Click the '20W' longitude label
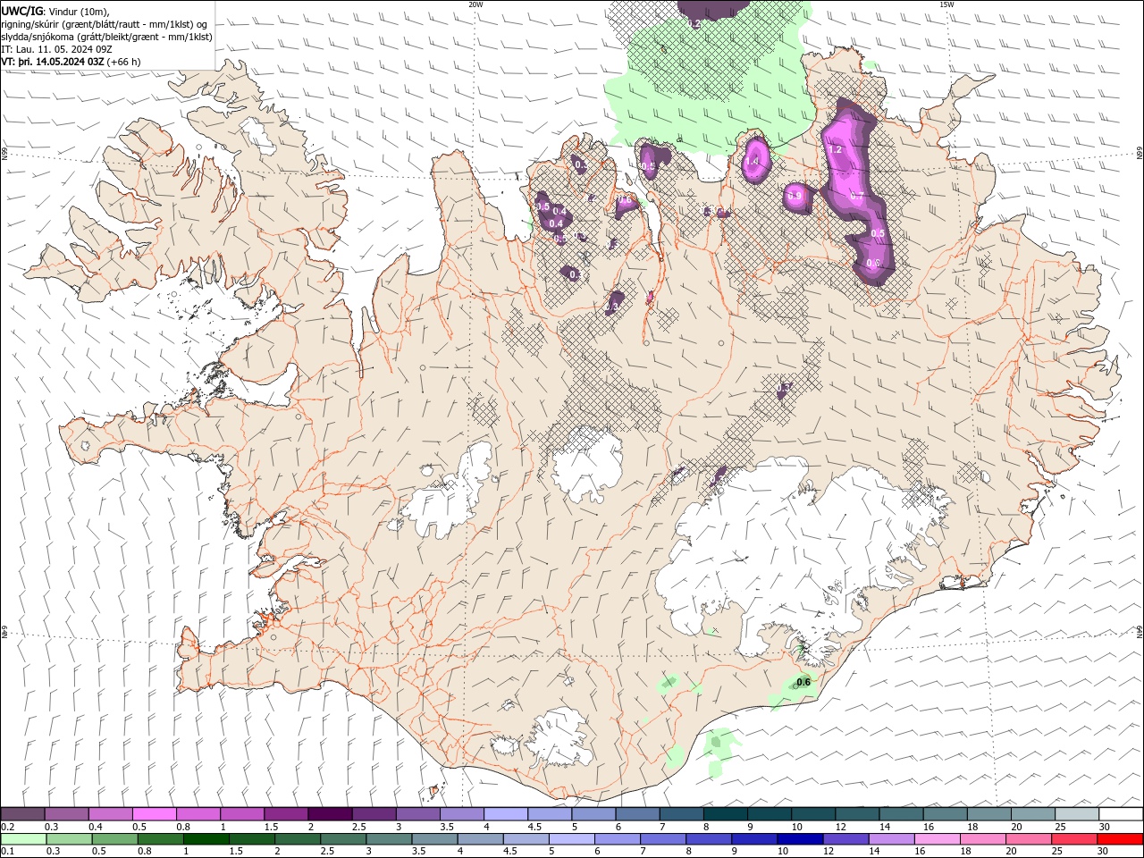This screenshot has height=858, width=1144. [475, 4]
